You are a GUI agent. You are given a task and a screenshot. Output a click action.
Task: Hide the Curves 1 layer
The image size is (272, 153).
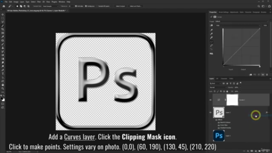pyautogui.click(x=210, y=100)
